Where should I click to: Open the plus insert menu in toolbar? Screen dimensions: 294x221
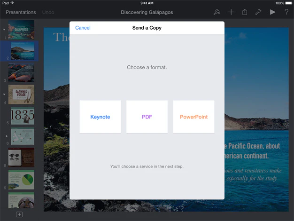[231, 12]
